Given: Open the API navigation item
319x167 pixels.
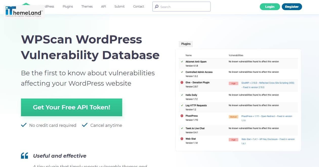Looking at the screenshot, I should [103, 7].
